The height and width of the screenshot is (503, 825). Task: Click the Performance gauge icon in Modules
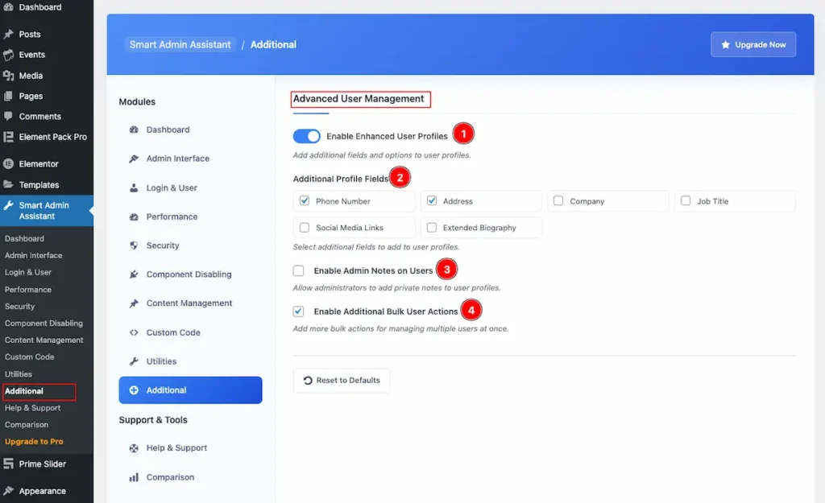(135, 216)
